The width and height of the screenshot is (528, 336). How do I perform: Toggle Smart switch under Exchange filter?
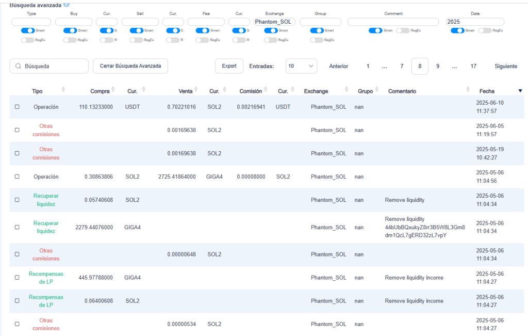coord(271,30)
